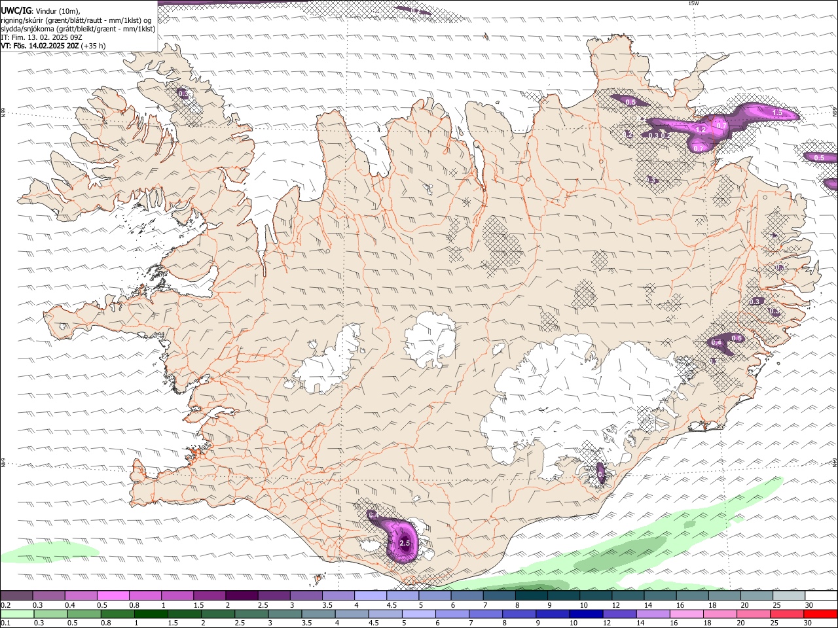This screenshot has width=838, height=628.
Task: Pick the pale grey swatch labeled 25 in upper legend
Action: (x=789, y=596)
